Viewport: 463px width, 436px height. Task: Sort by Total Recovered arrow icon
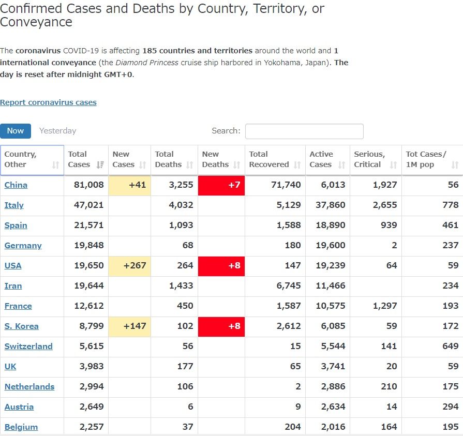pos(297,165)
